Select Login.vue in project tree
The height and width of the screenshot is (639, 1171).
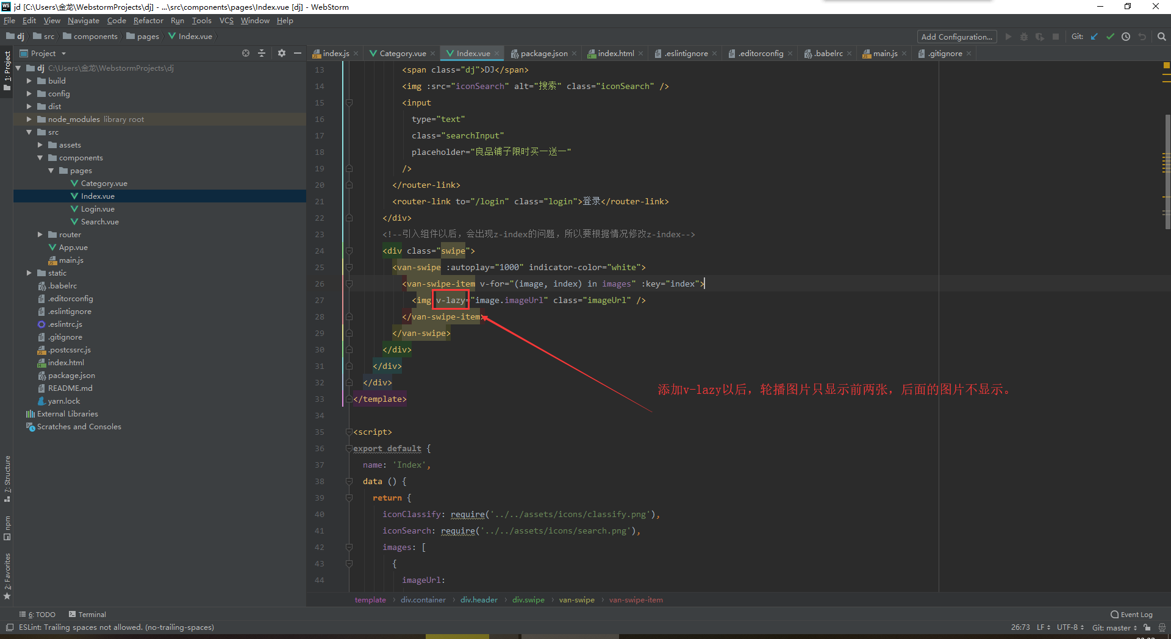point(98,209)
